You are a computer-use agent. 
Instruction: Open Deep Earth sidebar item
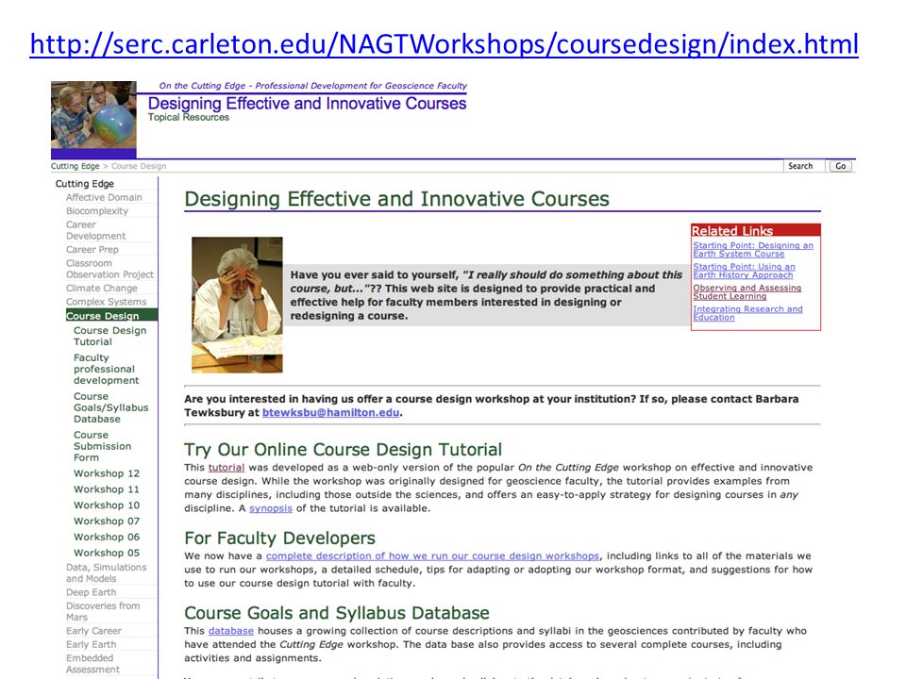coord(92,592)
